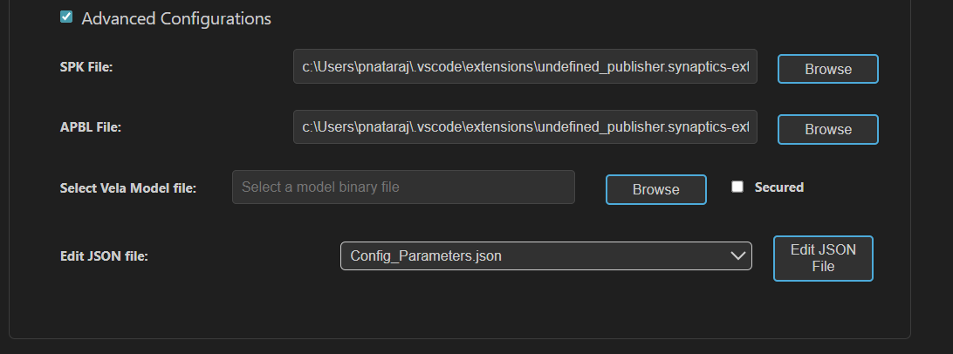Select the Config_Parameters.json text in combo box

click(x=426, y=255)
